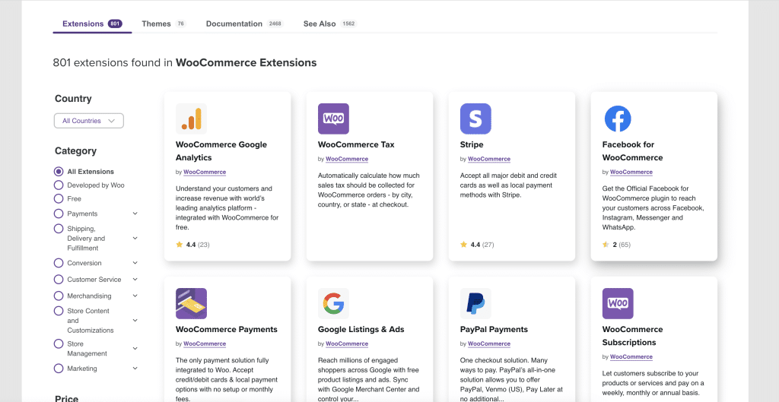Select the Payments category radio
This screenshot has height=402, width=779.
tap(59, 214)
